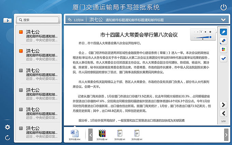Click the blue checkmark confirm icon
Image resolution: width=232 pixels, height=145 pixels.
[223, 58]
